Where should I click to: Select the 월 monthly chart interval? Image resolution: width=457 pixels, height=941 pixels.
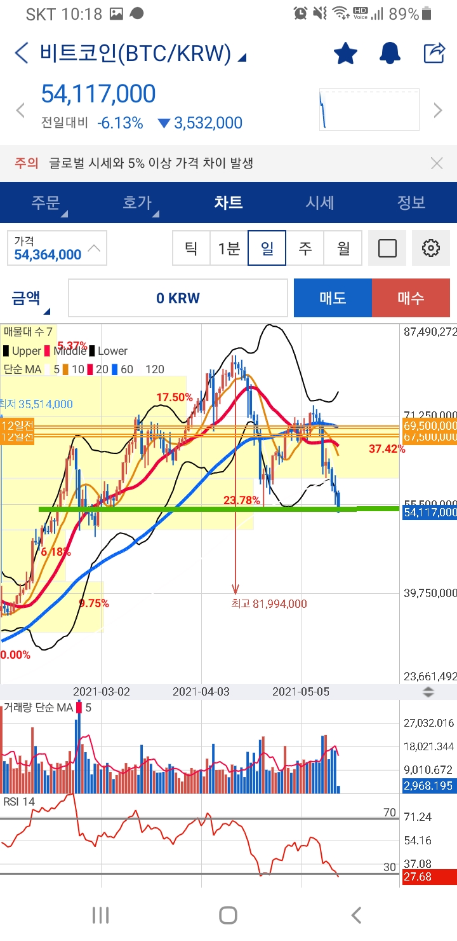click(x=343, y=248)
